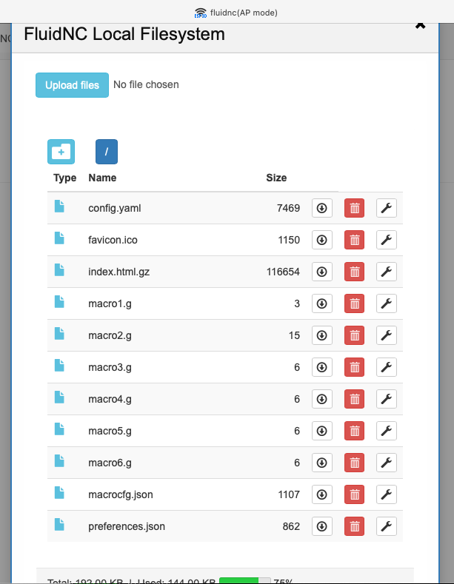Download config.yaml
Image resolution: width=454 pixels, height=584 pixels.
322,208
